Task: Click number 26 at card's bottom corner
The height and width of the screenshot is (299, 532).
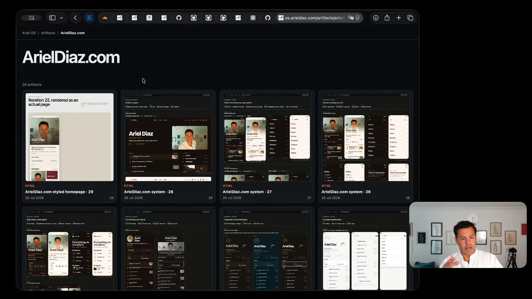Action: pyautogui.click(x=408, y=198)
